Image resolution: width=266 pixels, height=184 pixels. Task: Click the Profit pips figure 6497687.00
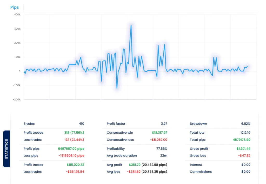tap(69, 149)
